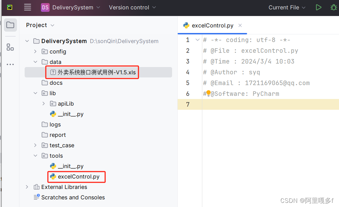This screenshot has width=339, height=207.
Task: Close the excelControl.py tab with its X
Action: pyautogui.click(x=239, y=25)
